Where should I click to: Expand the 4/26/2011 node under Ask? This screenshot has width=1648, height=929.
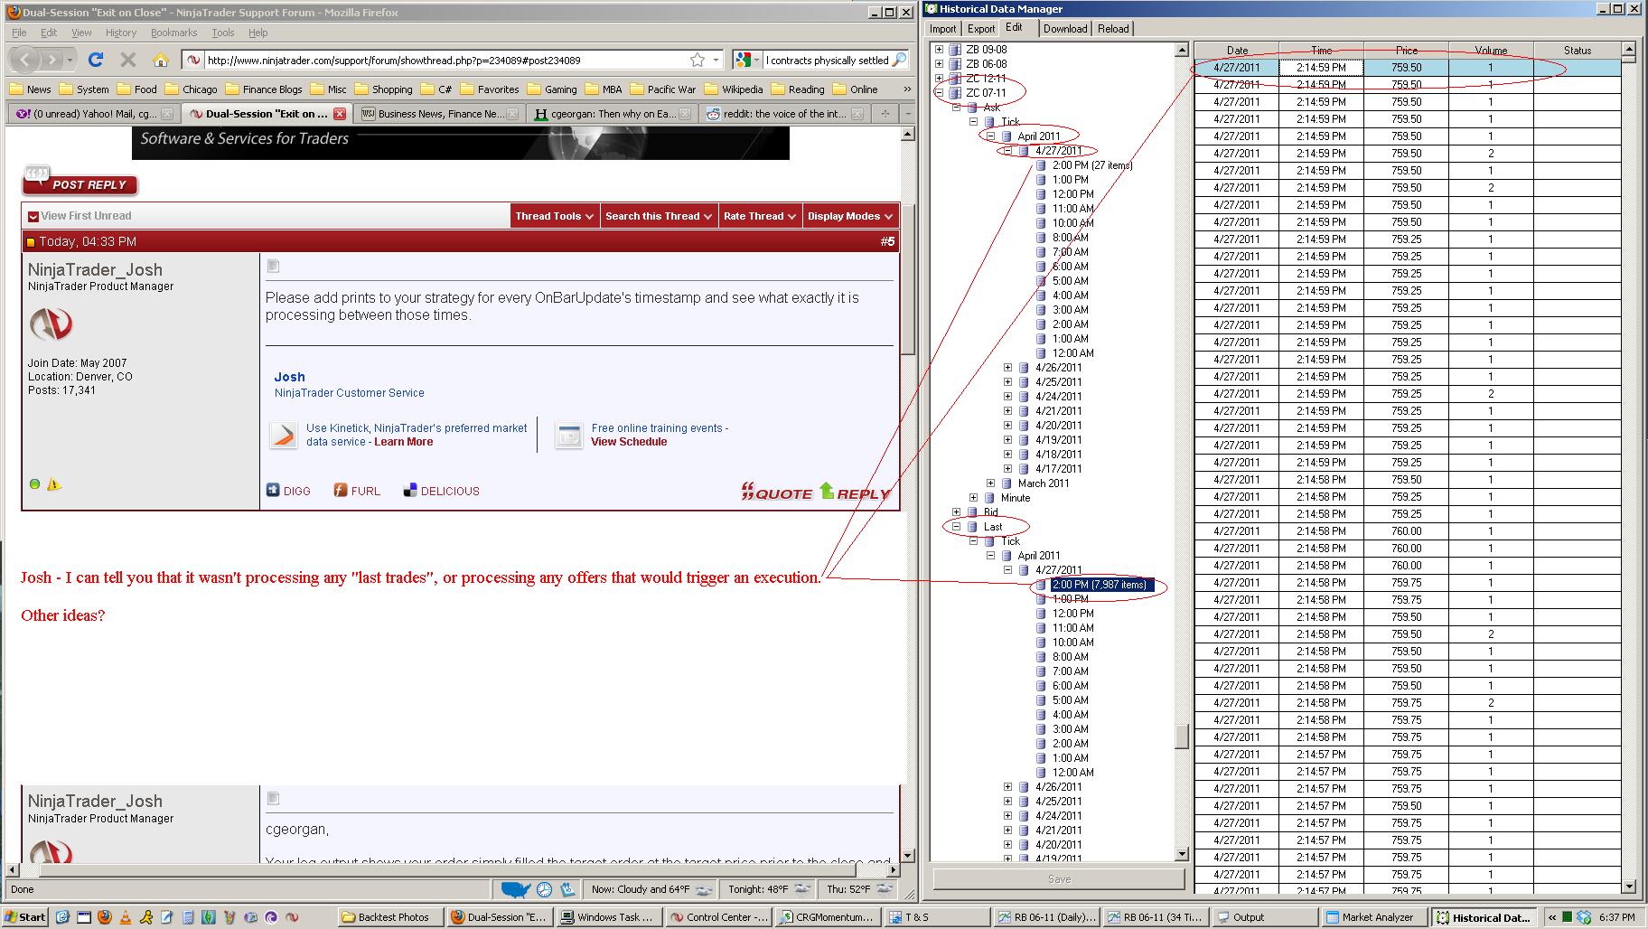pyautogui.click(x=1007, y=368)
